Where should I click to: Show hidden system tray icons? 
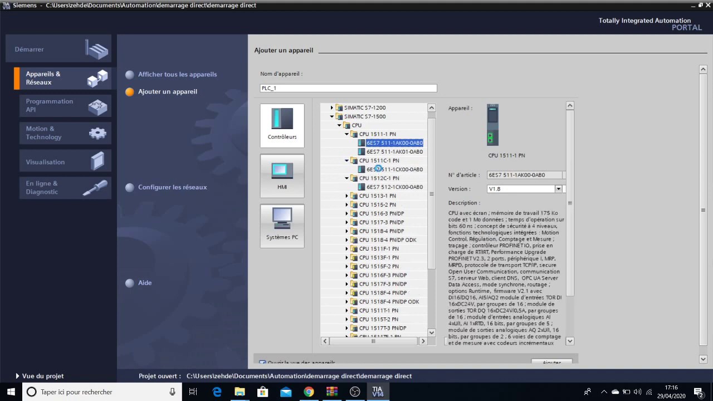(604, 392)
